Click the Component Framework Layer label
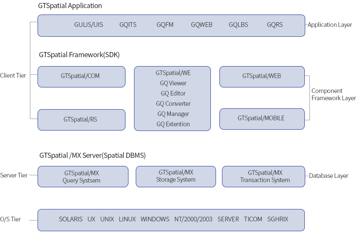The image size is (356, 244). coord(333,95)
